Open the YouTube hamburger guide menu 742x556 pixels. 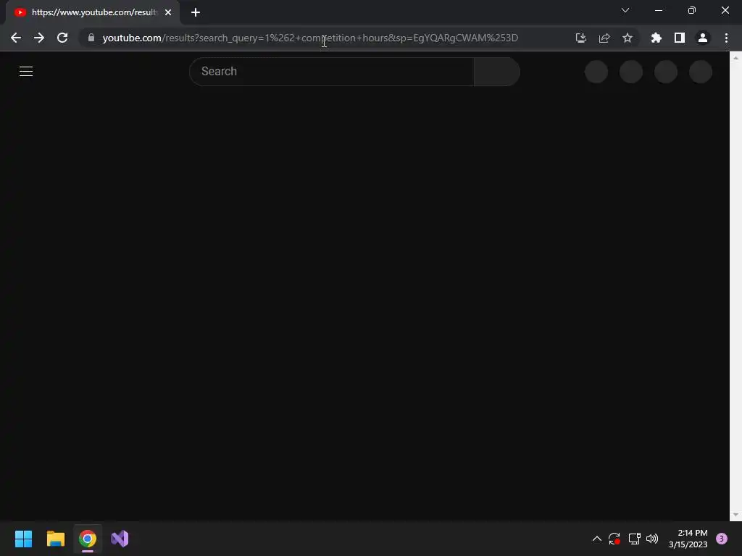[x=26, y=72]
